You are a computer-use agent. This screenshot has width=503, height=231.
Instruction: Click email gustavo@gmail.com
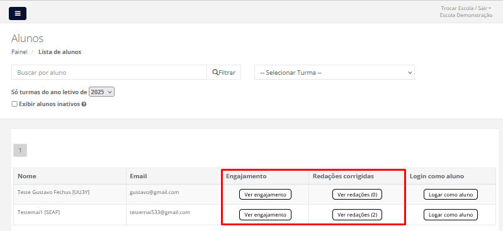tap(154, 192)
